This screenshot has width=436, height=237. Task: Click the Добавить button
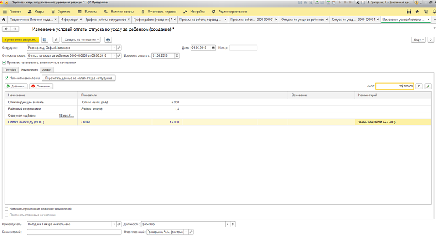[16, 86]
